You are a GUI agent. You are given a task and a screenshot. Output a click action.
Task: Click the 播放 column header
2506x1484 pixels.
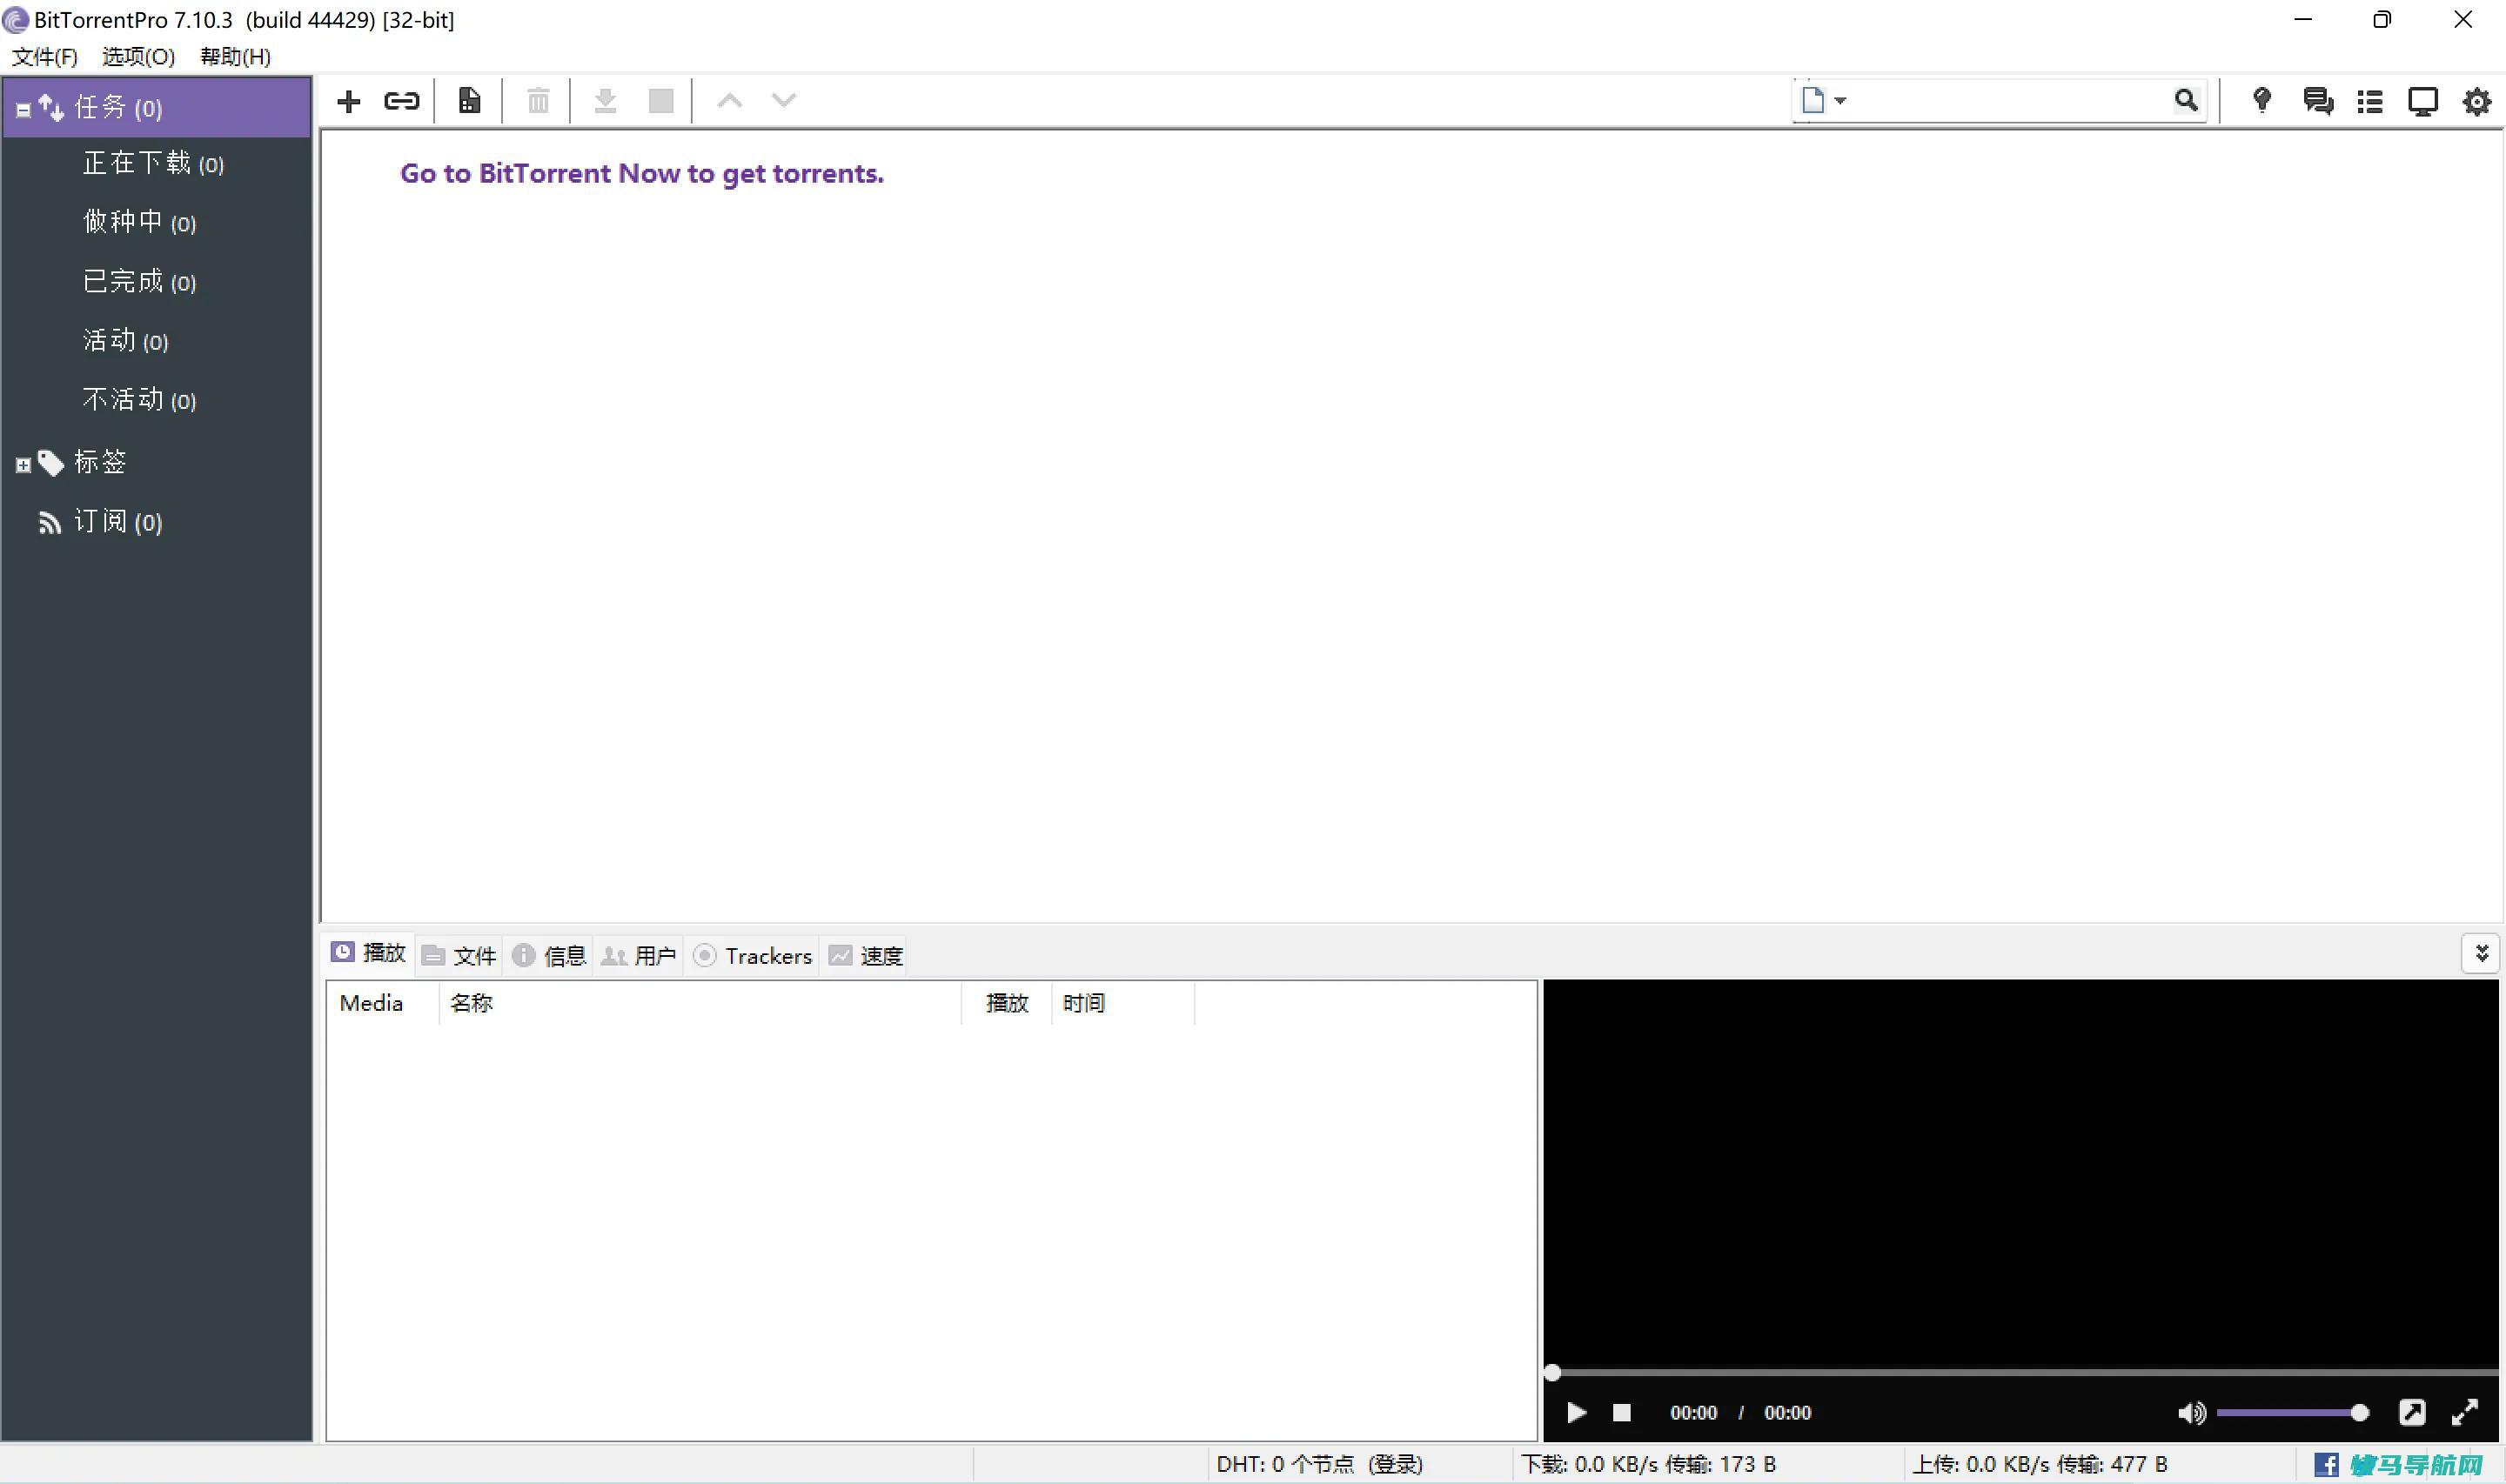[x=1007, y=1003]
